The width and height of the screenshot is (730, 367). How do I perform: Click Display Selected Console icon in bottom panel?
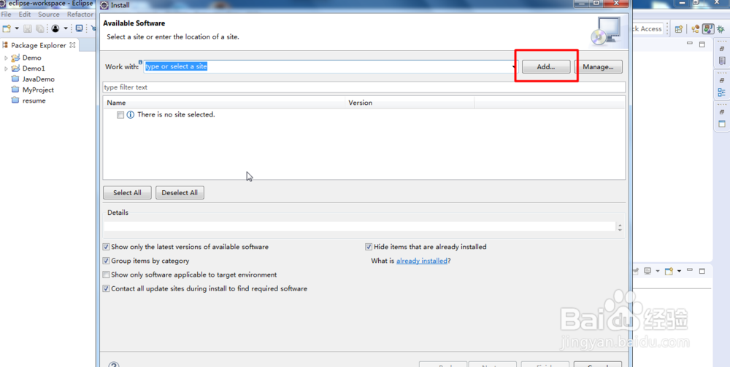pos(648,271)
